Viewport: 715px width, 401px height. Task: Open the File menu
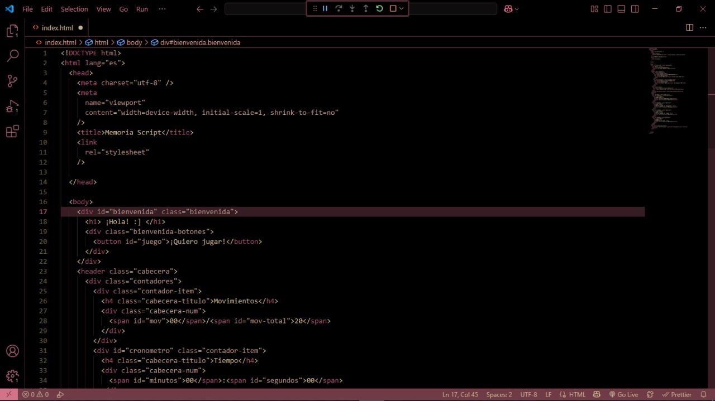(27, 9)
